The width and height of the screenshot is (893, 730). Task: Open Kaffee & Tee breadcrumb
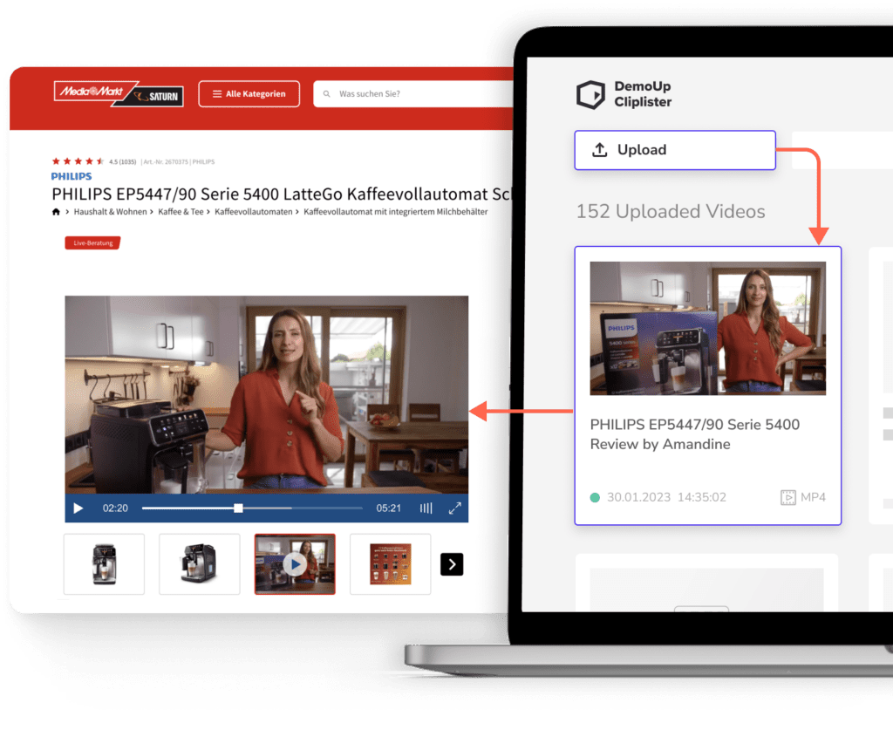coord(181,212)
